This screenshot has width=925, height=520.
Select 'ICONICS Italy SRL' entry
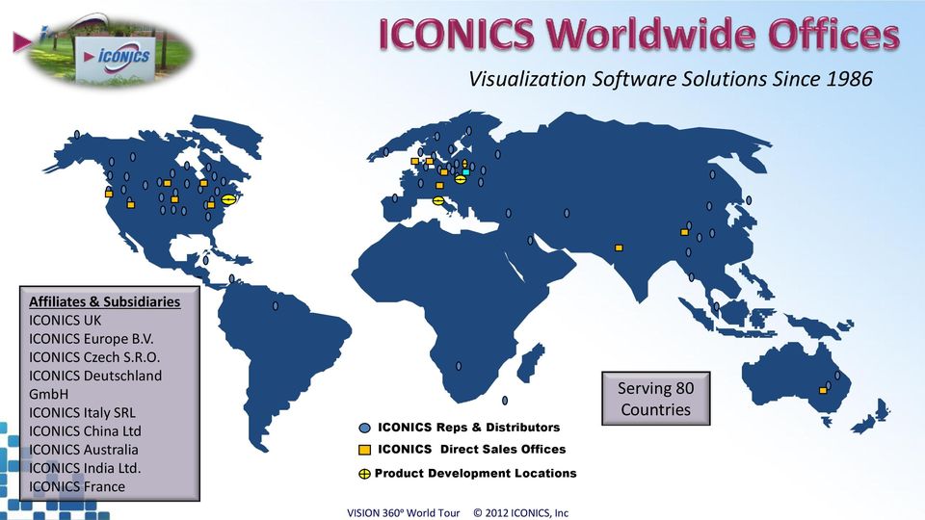[x=82, y=413]
